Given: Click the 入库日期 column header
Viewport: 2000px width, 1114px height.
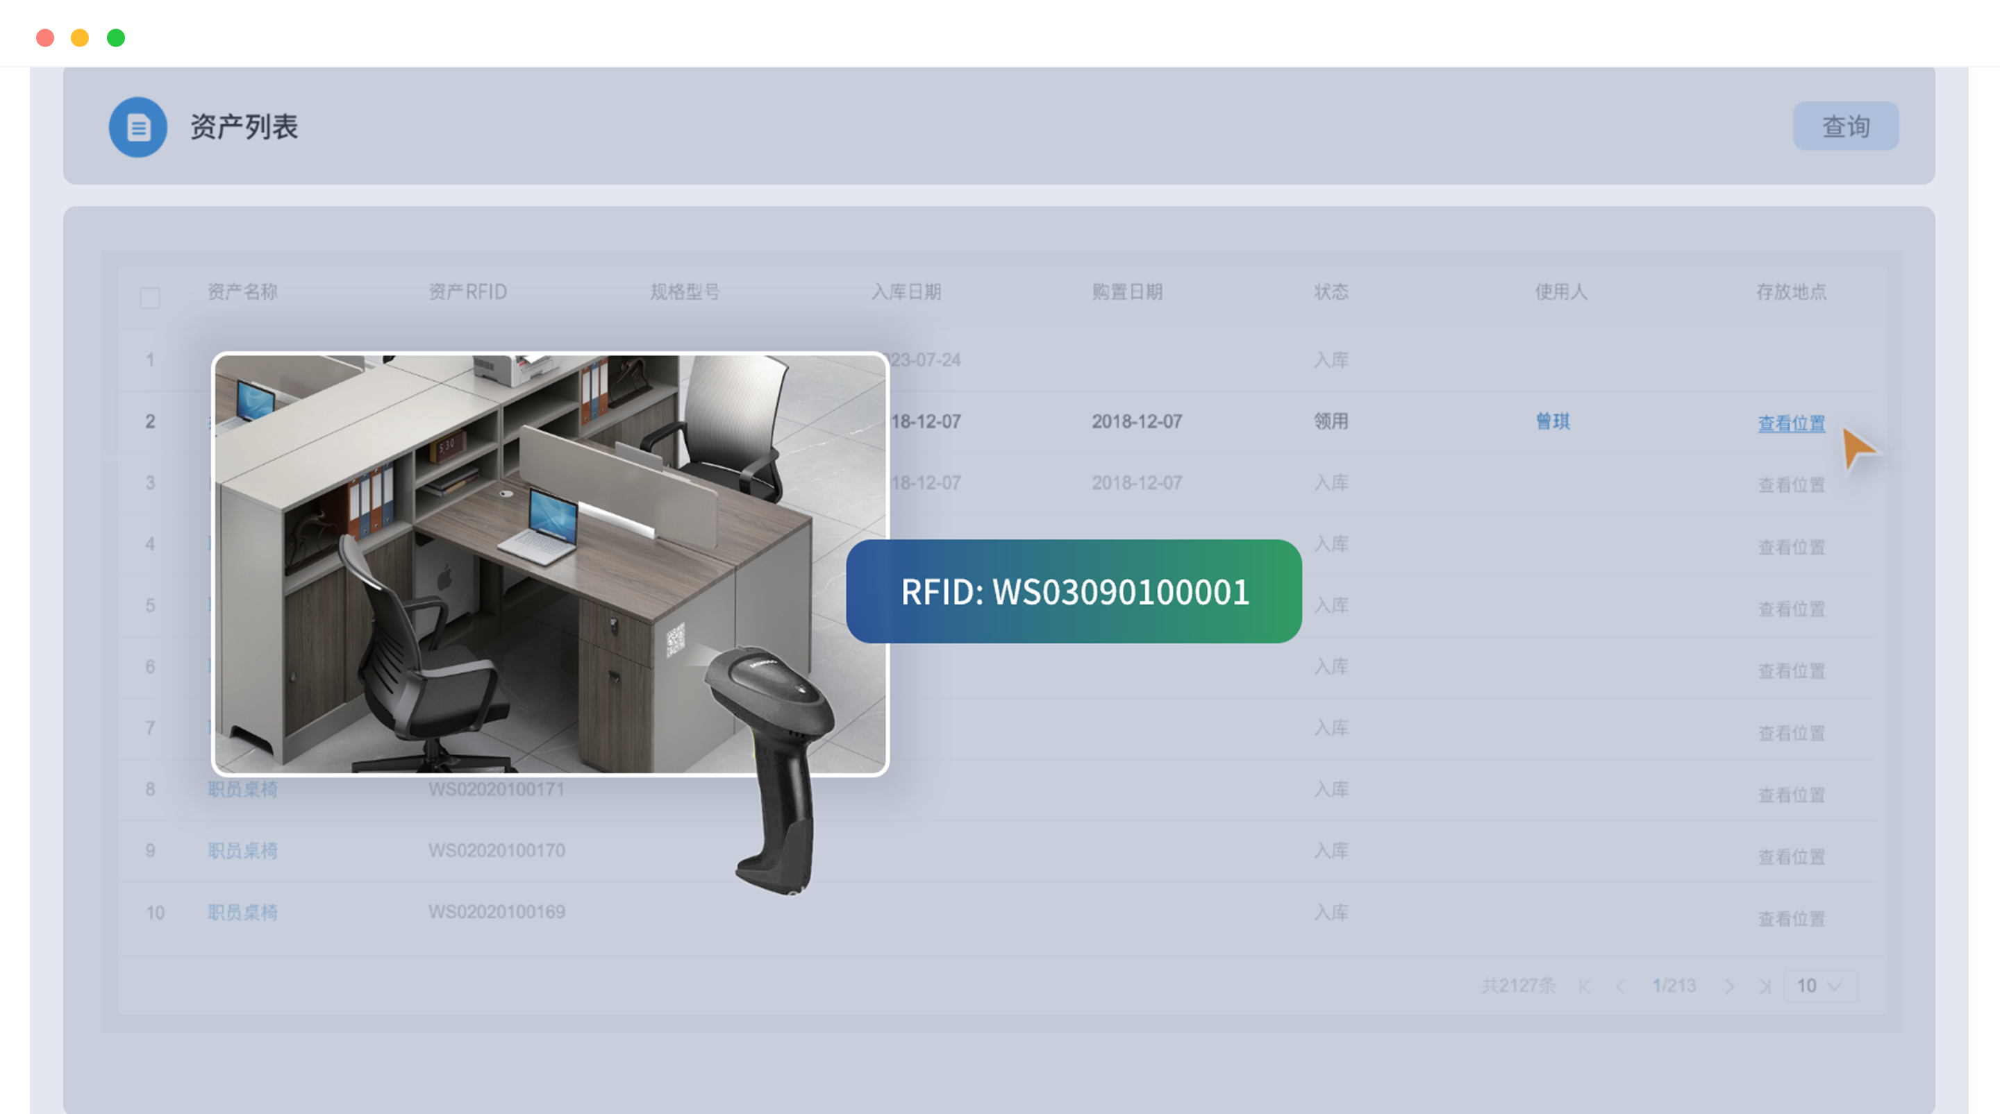Looking at the screenshot, I should (906, 292).
